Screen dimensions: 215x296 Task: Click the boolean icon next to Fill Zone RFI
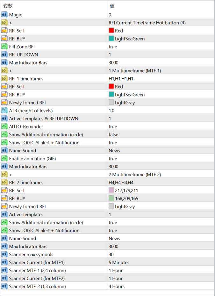(x=4, y=47)
